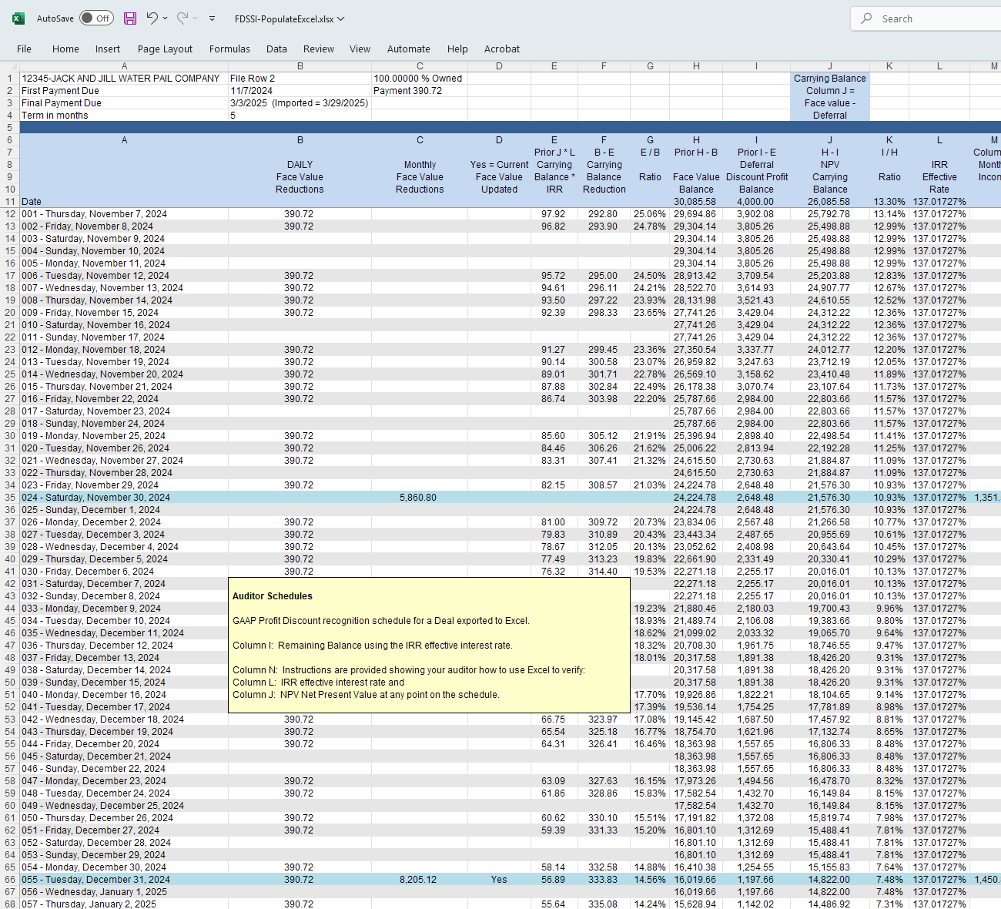Select the 'First Payment Due' label cell

click(x=124, y=91)
